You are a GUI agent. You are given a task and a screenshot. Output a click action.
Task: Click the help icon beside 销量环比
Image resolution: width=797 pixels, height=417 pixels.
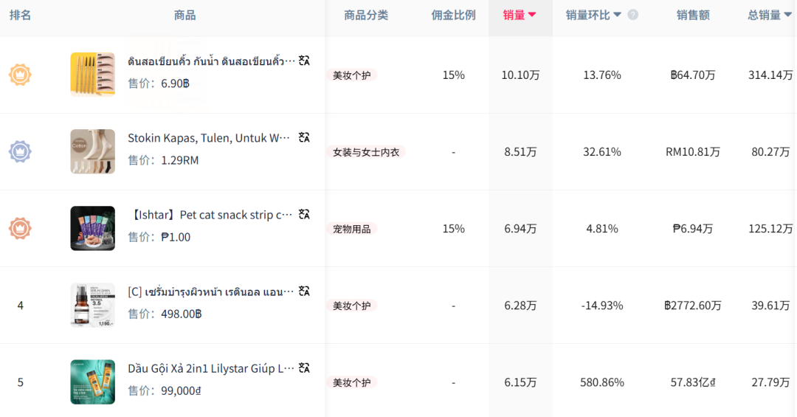[x=632, y=15]
